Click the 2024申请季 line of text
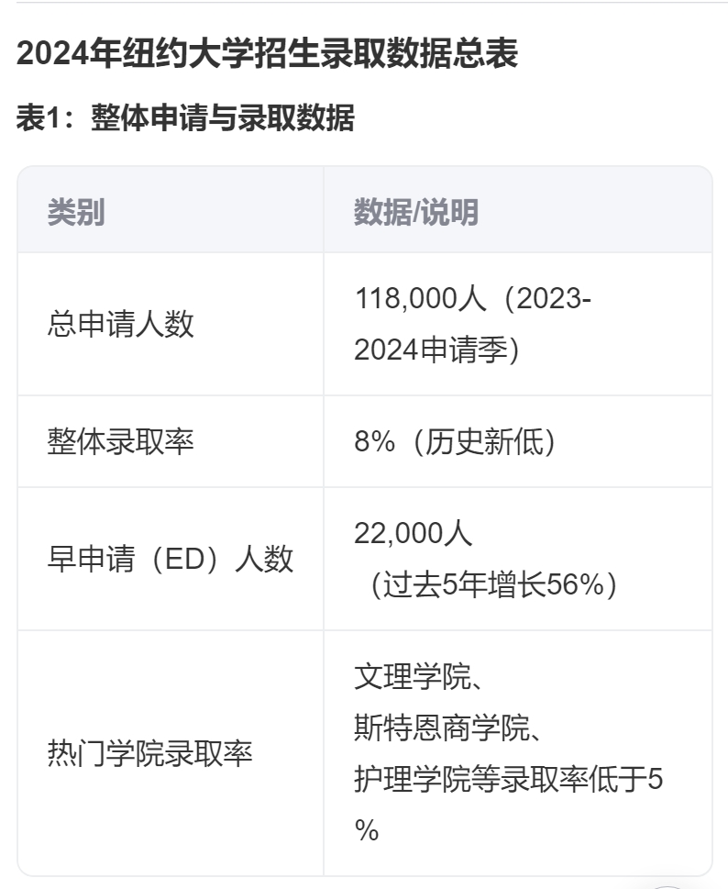Image resolution: width=728 pixels, height=889 pixels. coord(436,350)
